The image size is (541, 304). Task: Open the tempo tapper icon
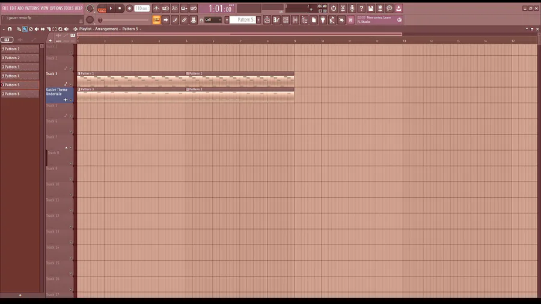332,20
